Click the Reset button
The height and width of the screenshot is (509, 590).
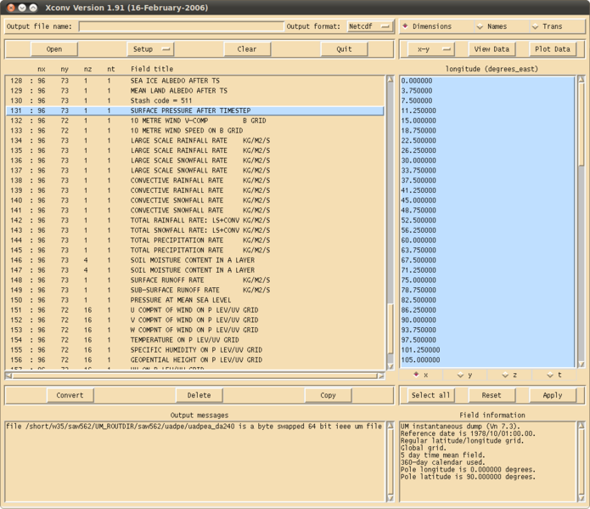coord(492,395)
